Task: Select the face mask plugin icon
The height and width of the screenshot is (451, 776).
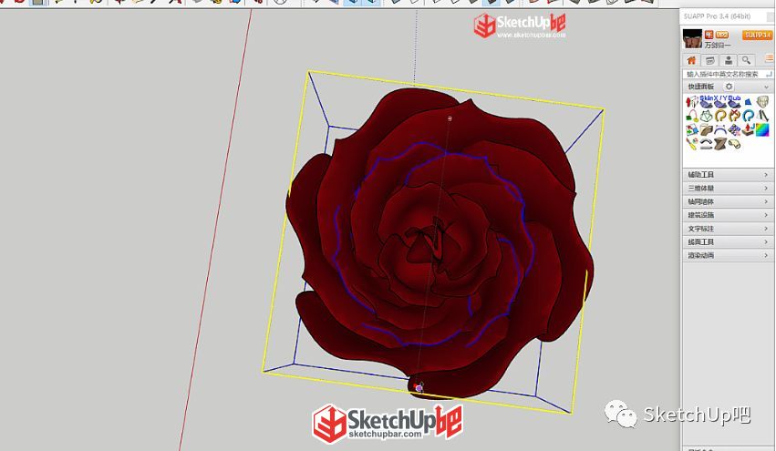Action: coord(762,102)
